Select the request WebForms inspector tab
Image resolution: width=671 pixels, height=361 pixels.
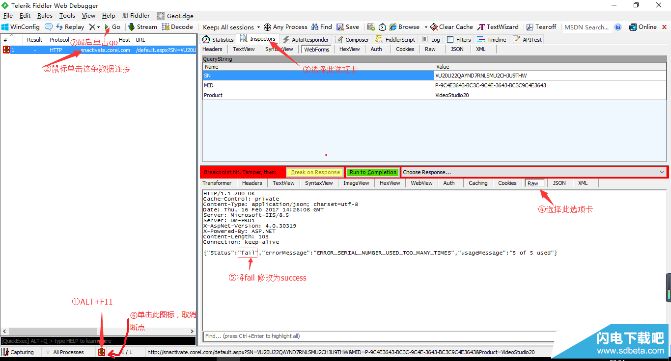click(316, 49)
